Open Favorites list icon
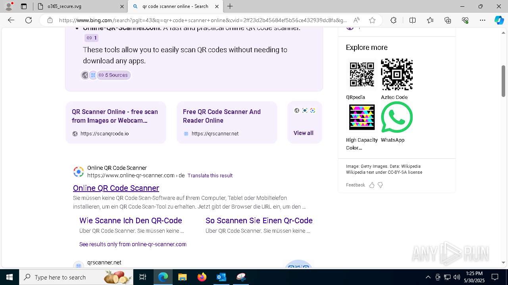 430,20
